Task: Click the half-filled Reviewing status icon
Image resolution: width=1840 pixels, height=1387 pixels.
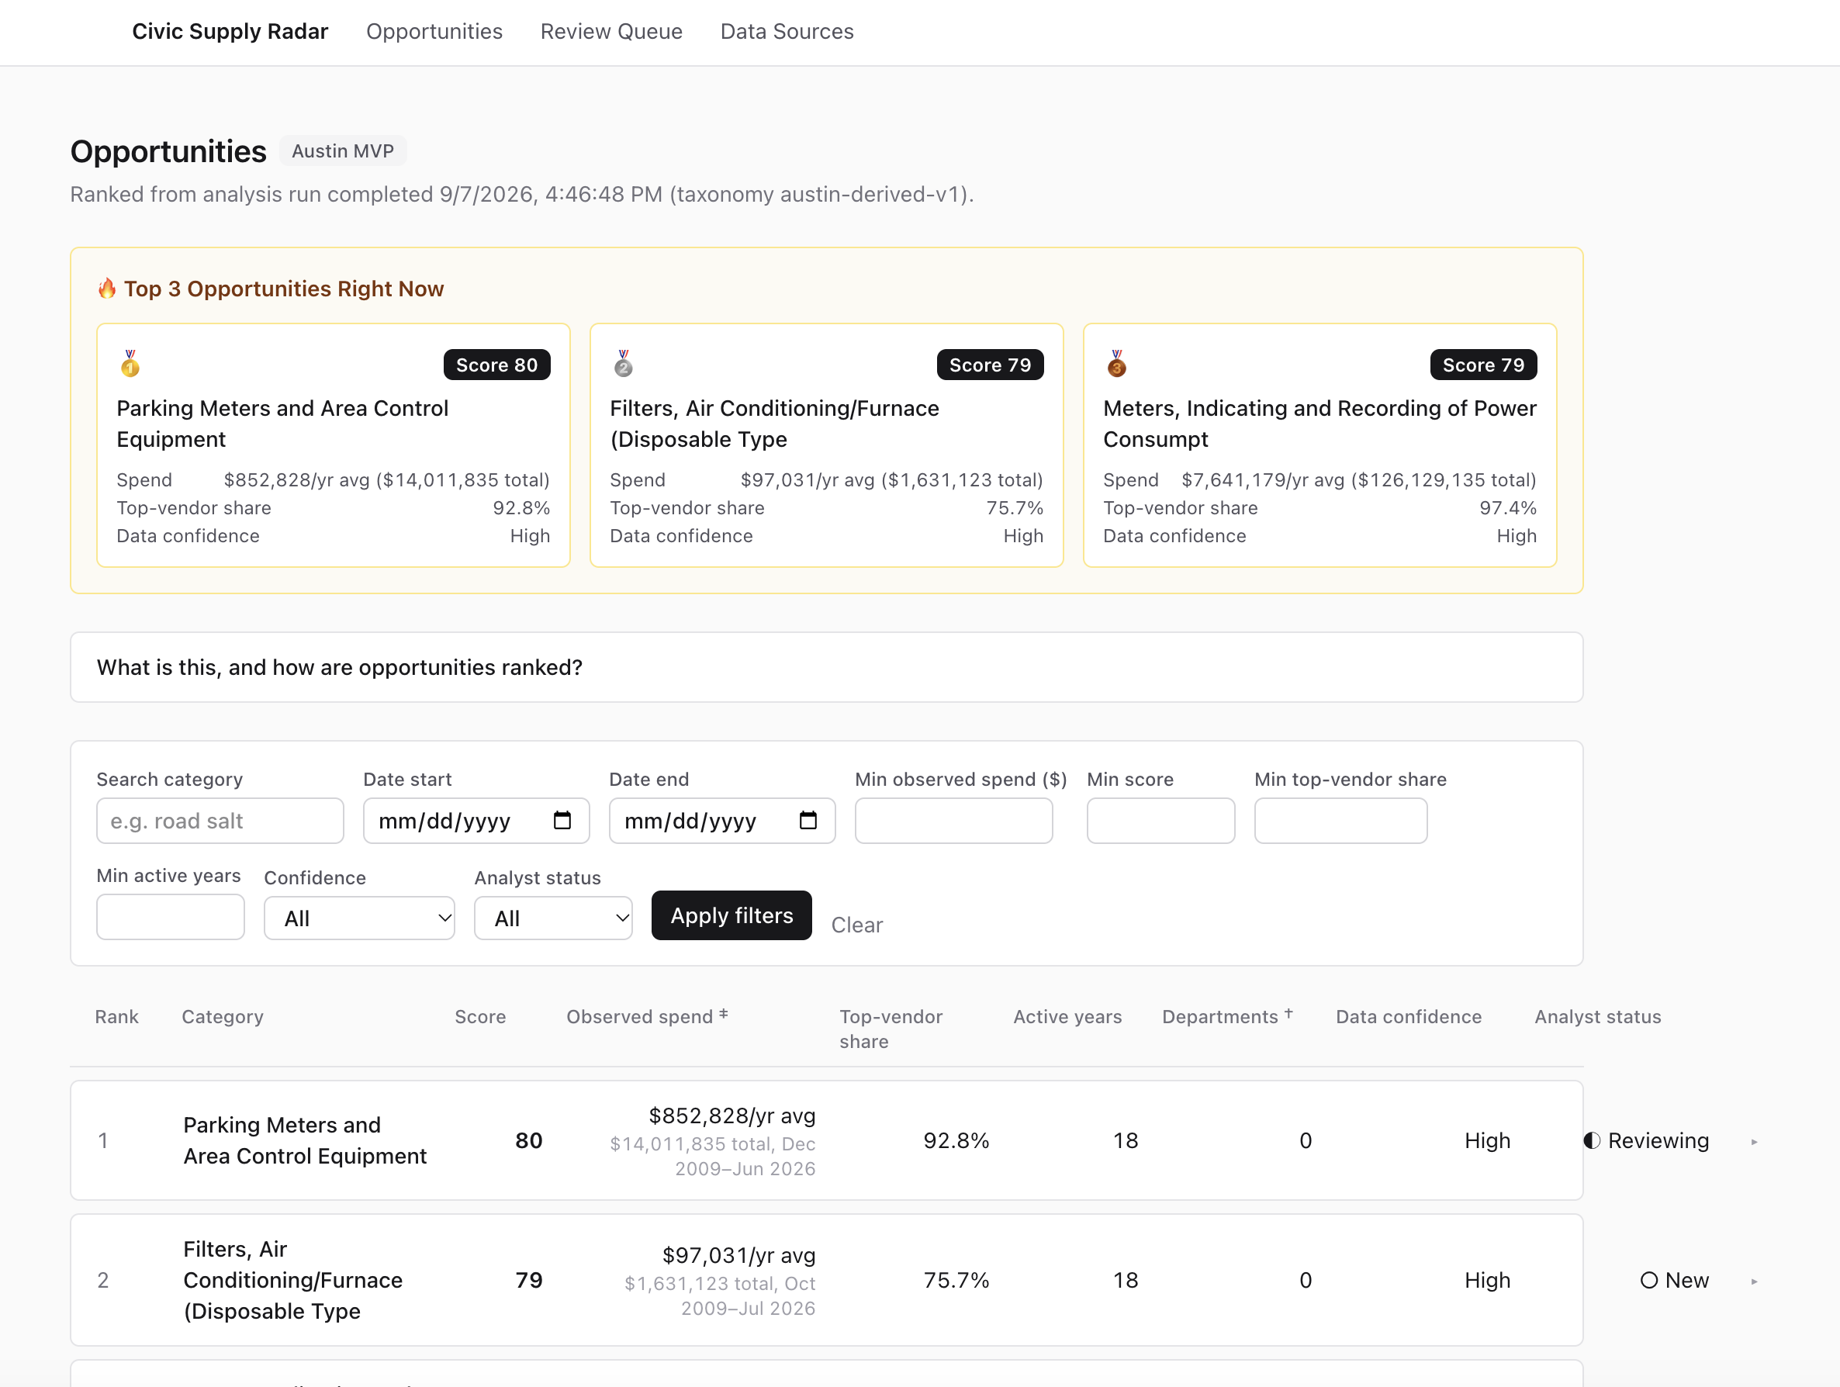Action: (1591, 1141)
